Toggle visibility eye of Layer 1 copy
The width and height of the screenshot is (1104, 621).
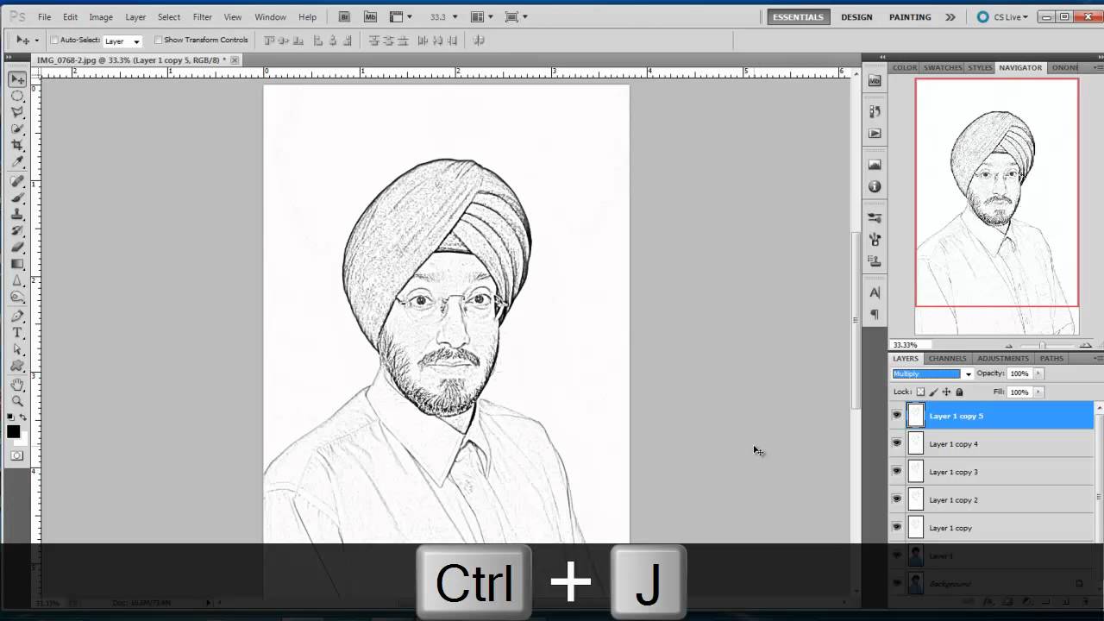point(897,527)
